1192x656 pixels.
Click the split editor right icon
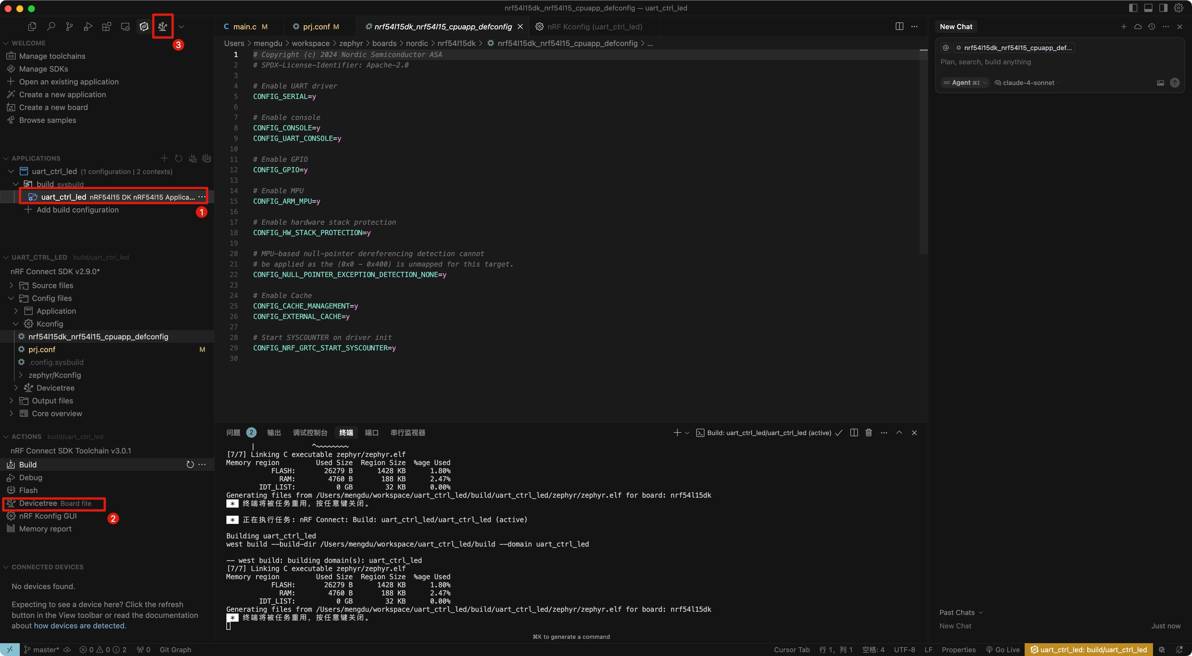(x=899, y=26)
